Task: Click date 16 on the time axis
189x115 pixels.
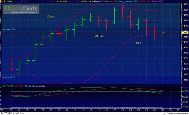Action: click(83, 110)
